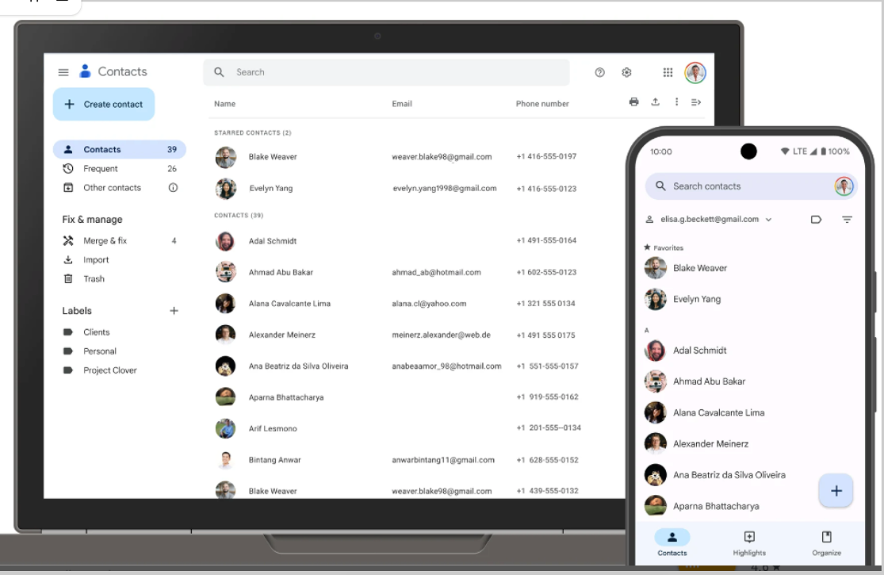The image size is (884, 575).
Task: Click the laptop Search field
Action: pos(386,72)
